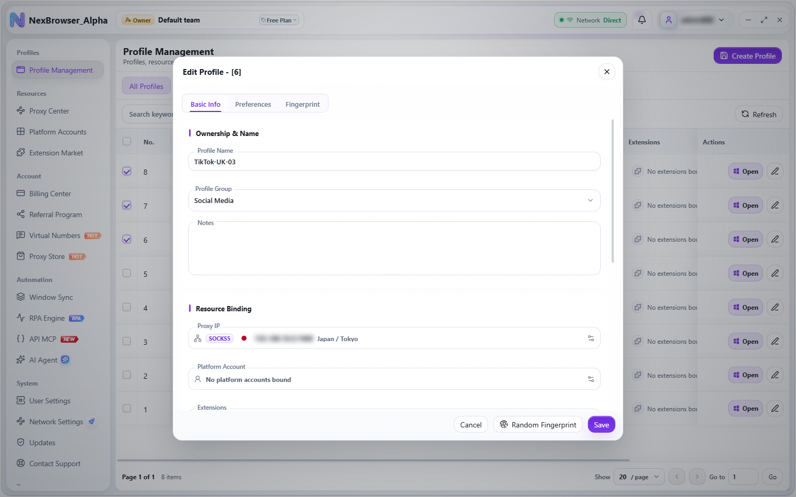Click the NexBrowser logo icon

[x=17, y=20]
